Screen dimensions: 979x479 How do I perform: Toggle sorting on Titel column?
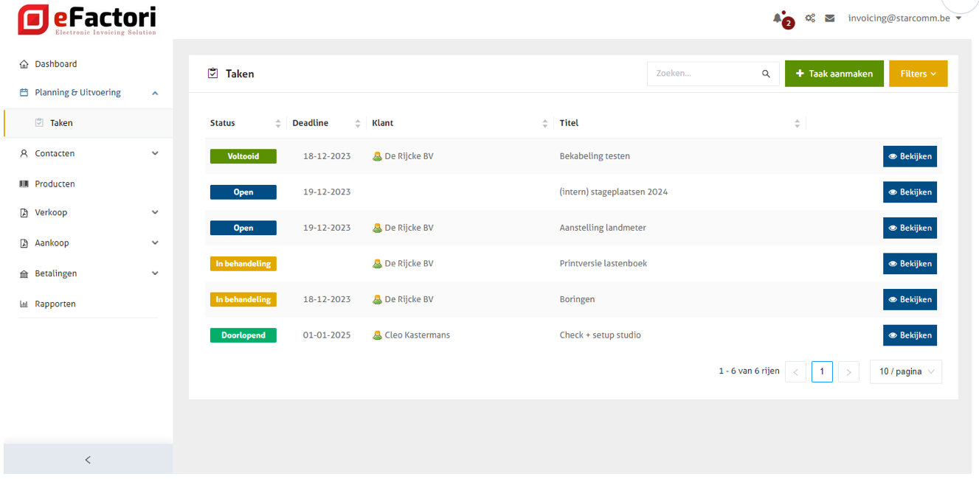click(797, 124)
